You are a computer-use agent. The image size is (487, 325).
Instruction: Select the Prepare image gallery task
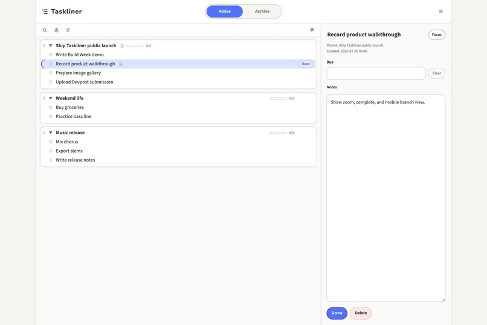pos(79,73)
